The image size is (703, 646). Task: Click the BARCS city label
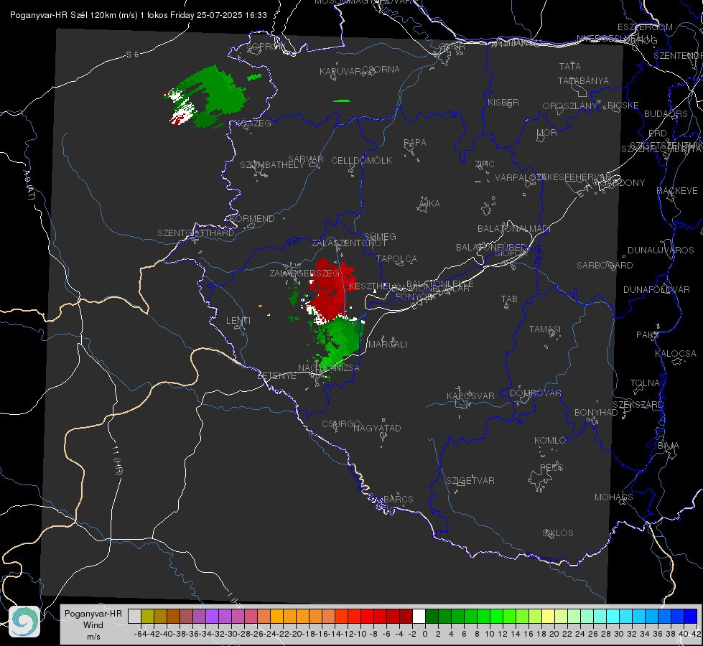(398, 499)
